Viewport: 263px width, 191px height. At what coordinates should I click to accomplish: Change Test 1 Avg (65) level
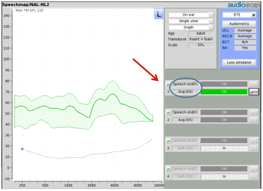click(x=185, y=92)
